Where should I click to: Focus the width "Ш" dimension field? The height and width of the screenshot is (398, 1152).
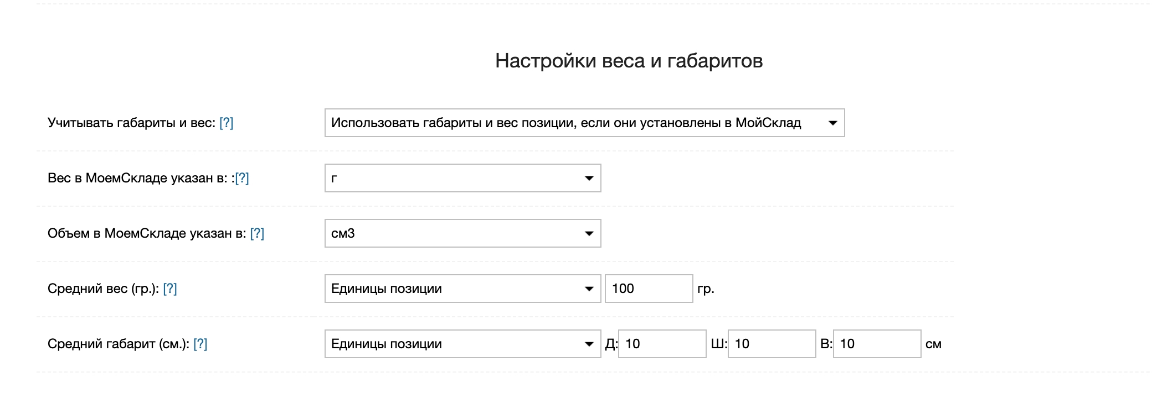(x=772, y=344)
